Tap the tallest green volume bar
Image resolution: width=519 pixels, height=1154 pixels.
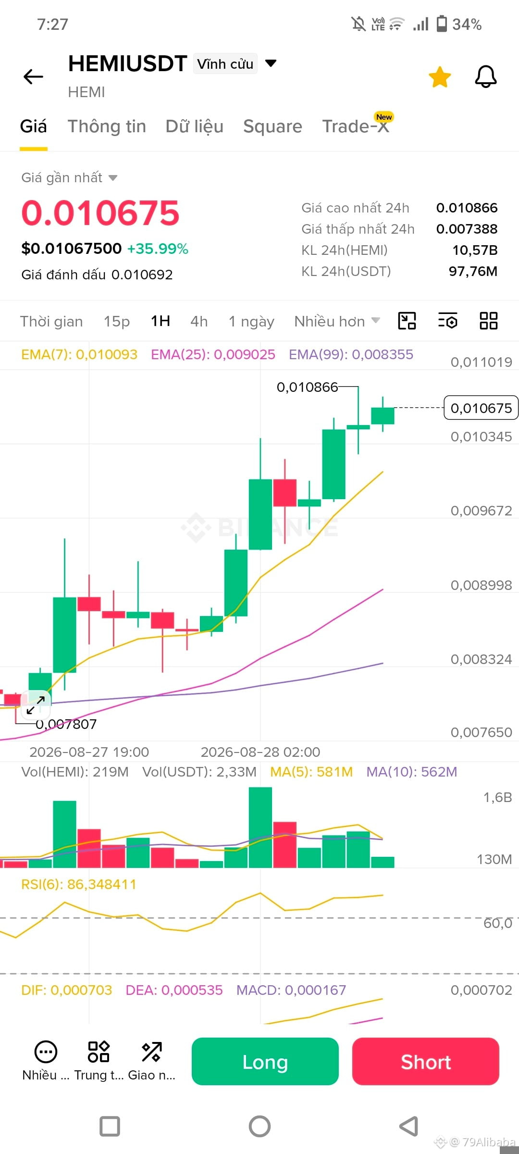coord(260,827)
